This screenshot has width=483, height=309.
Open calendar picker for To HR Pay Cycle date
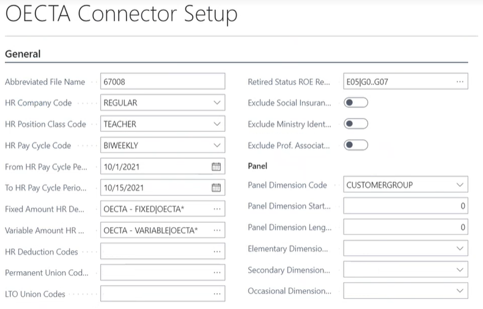[216, 187]
